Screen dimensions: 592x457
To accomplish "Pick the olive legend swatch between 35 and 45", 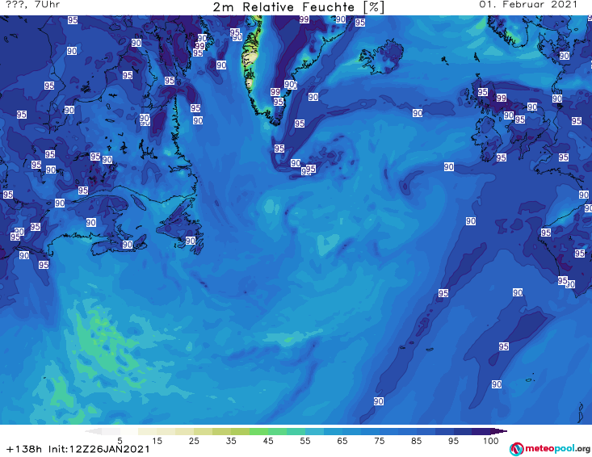I will click(x=241, y=431).
